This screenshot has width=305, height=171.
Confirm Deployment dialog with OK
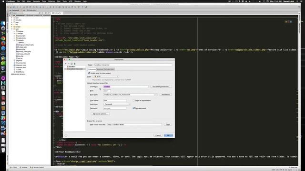[x=168, y=135]
